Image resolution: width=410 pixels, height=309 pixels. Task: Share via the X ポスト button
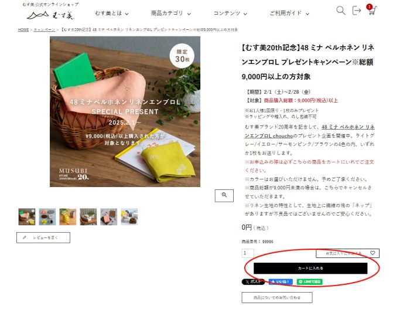coord(253,282)
